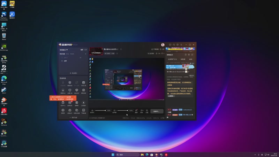
Task: Open the YY语音 desktop shortcut
Action: click(x=12, y=4)
